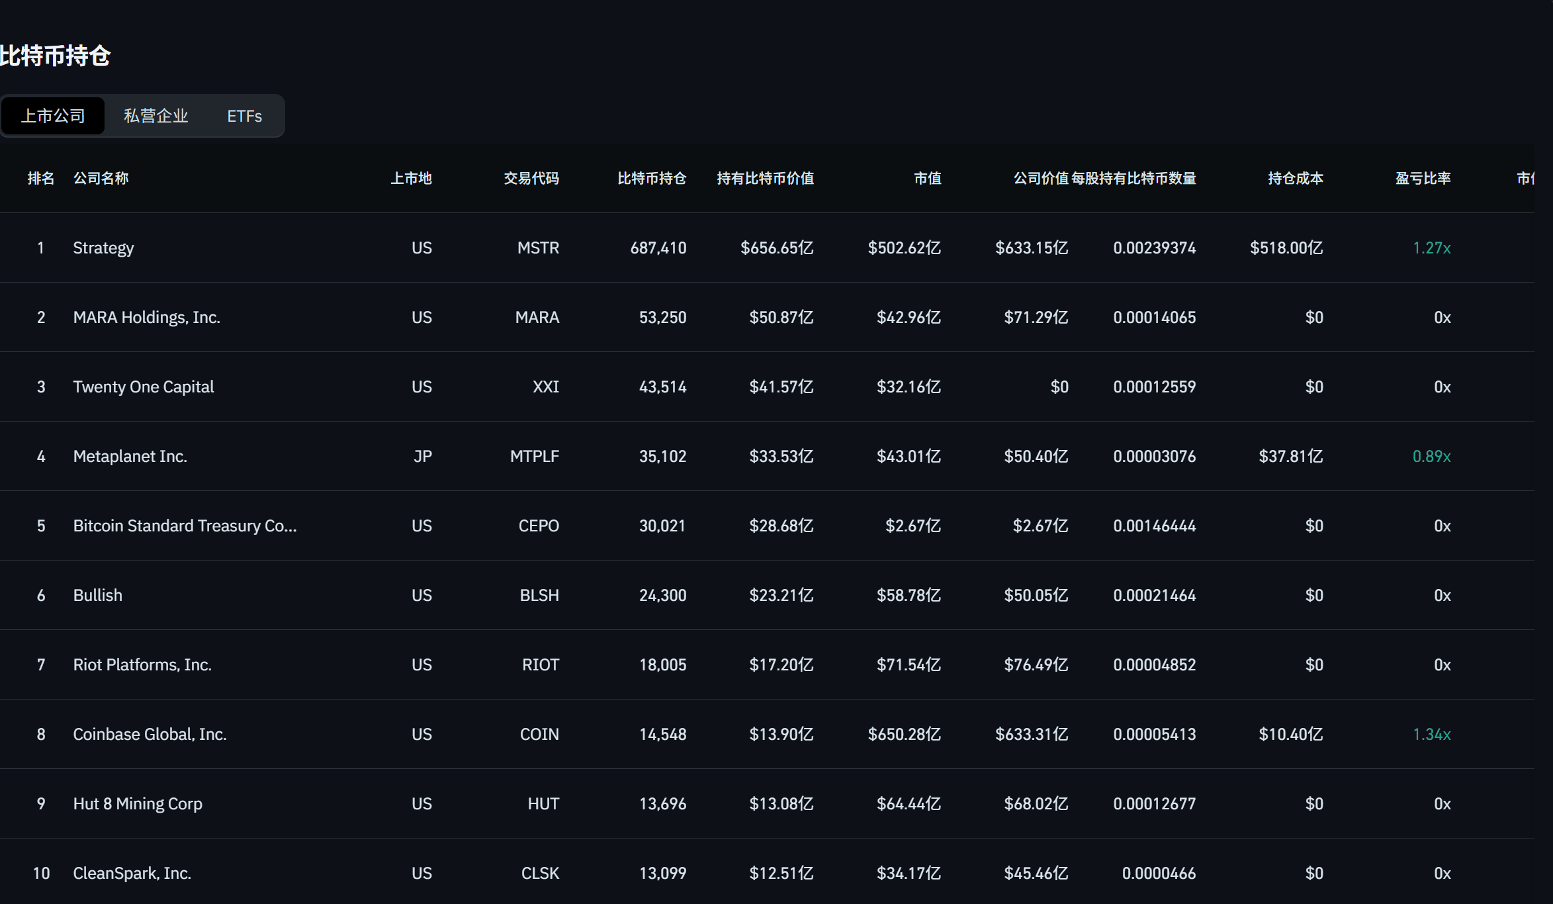Open the Strategy company row
Screen dimensions: 1553x904
(x=103, y=248)
